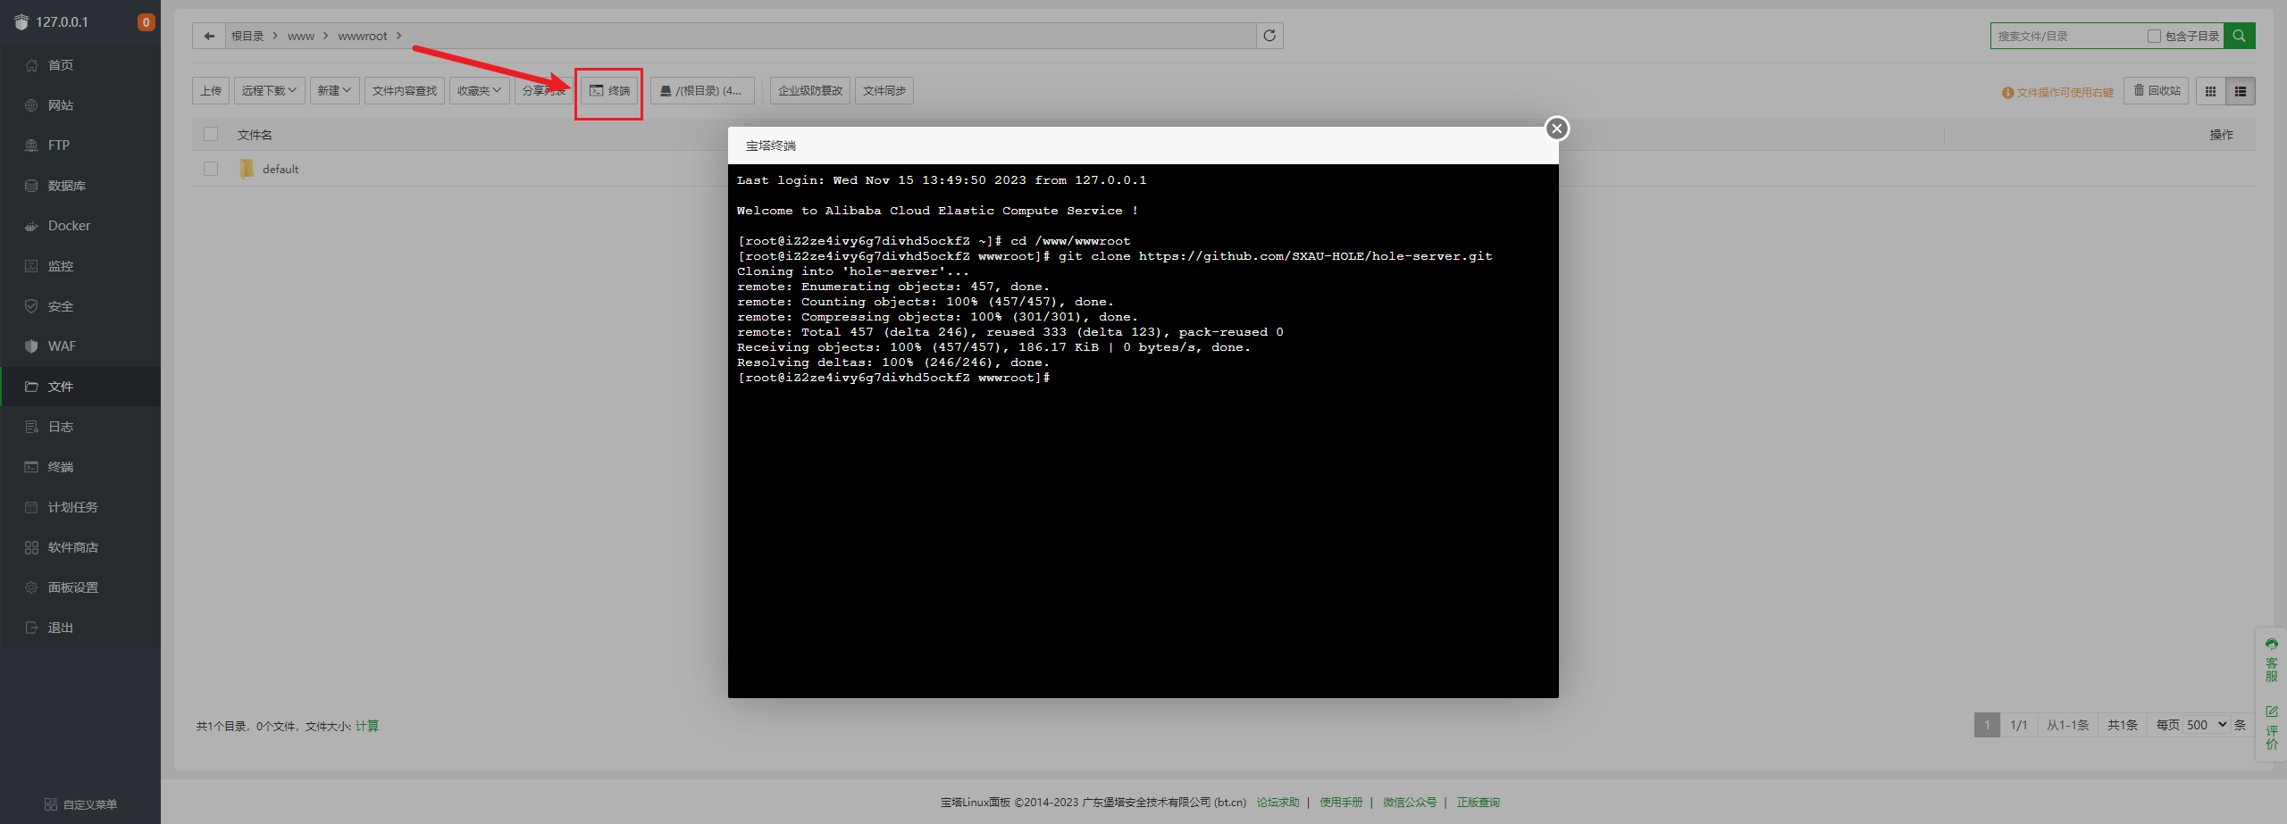Click the back arrow in path bar
2287x824 pixels.
[209, 36]
